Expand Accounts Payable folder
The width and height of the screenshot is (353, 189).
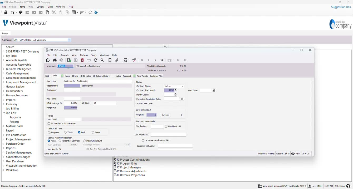pos(4,60)
